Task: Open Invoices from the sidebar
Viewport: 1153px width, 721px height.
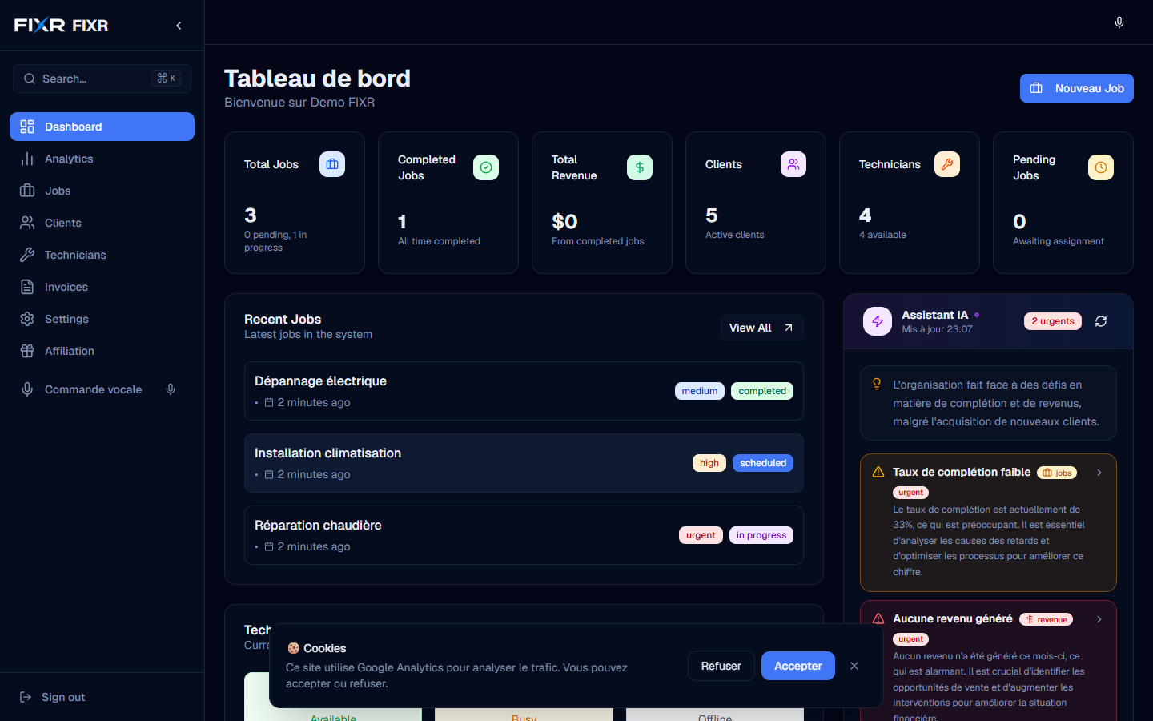Action: (102, 287)
